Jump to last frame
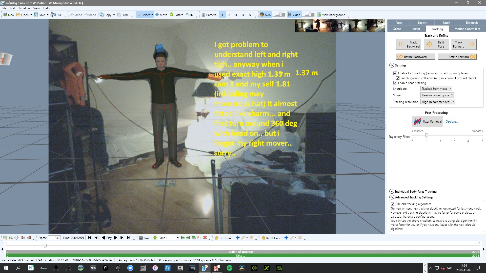 129,238
